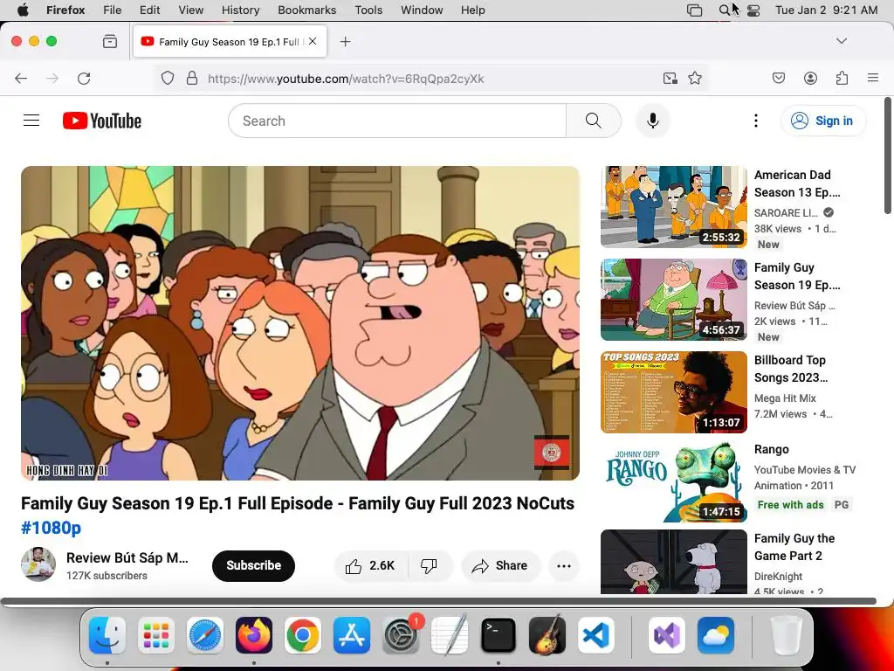Click the search magnifier button on YouTube

tap(593, 121)
